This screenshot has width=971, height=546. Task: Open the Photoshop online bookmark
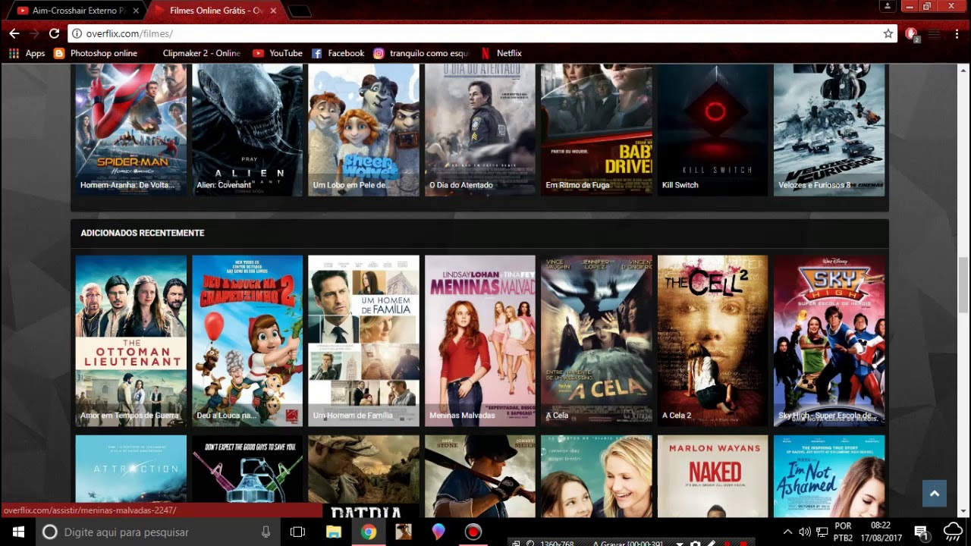pyautogui.click(x=96, y=53)
